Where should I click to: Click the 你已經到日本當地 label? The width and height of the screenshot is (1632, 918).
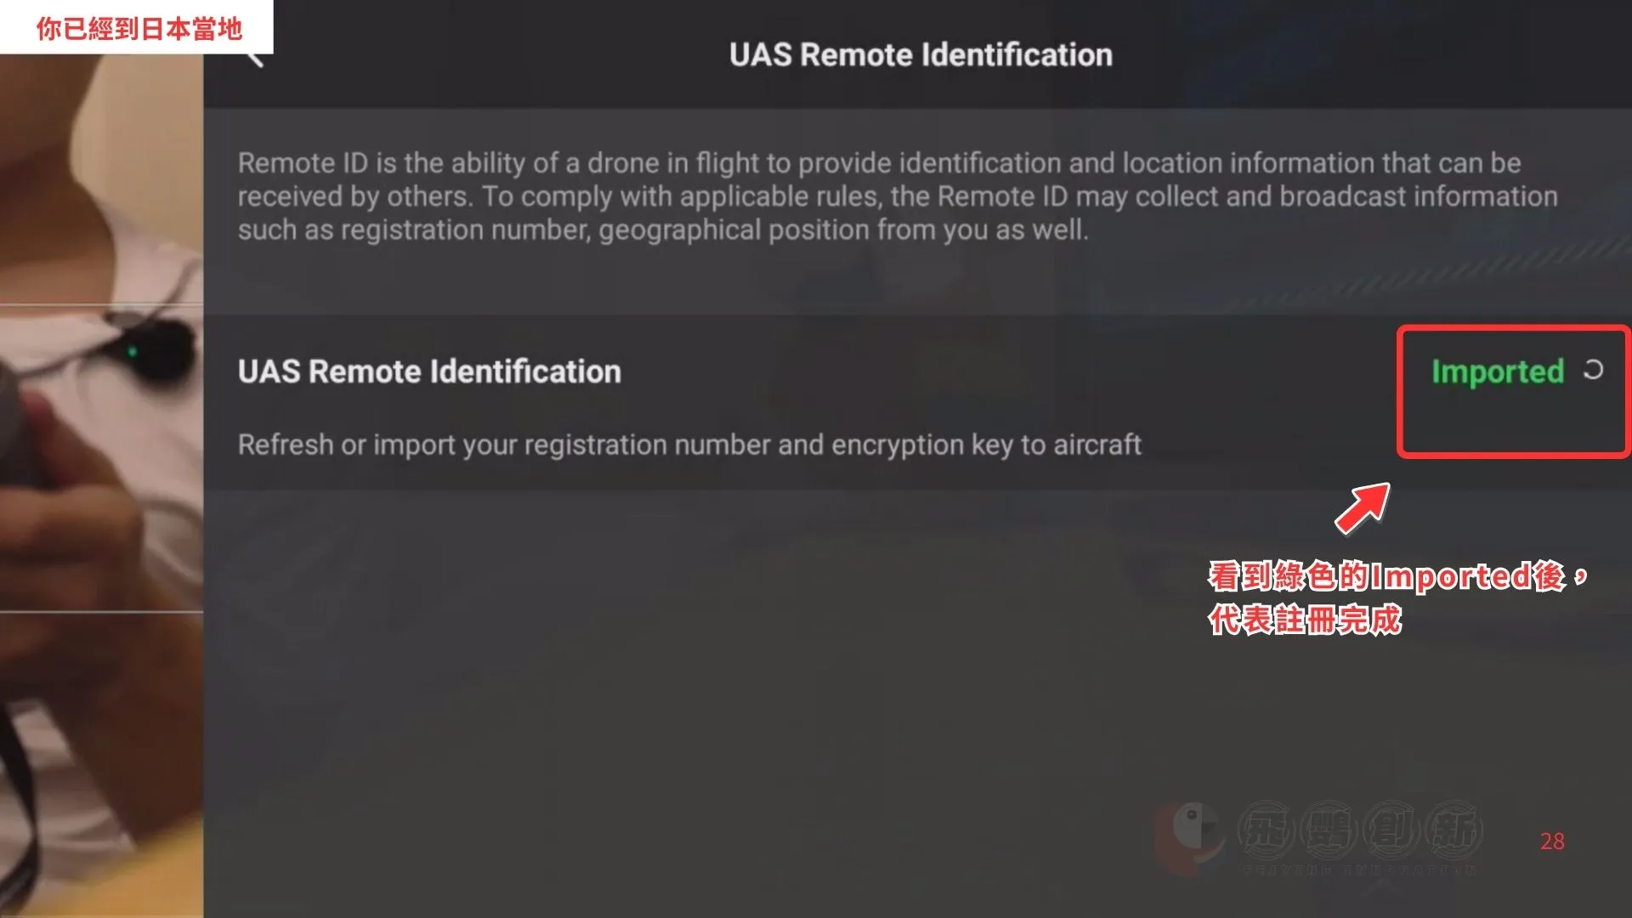click(x=139, y=29)
